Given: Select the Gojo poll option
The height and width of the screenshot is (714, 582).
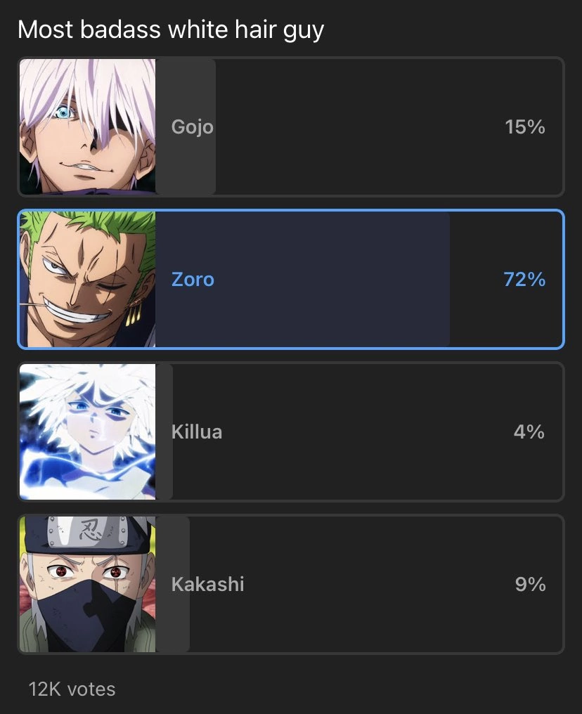Looking at the screenshot, I should pos(291,126).
